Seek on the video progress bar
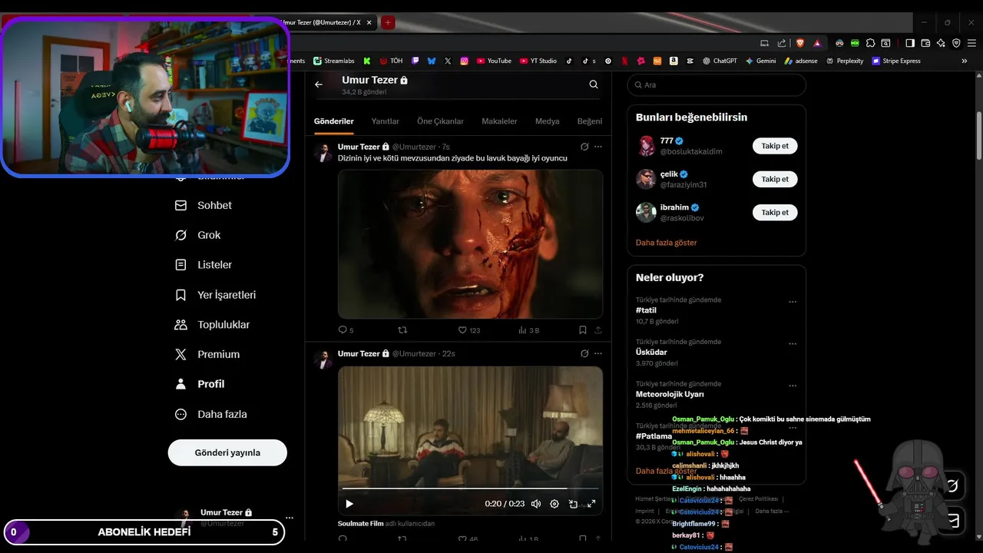983x553 pixels. (470, 488)
